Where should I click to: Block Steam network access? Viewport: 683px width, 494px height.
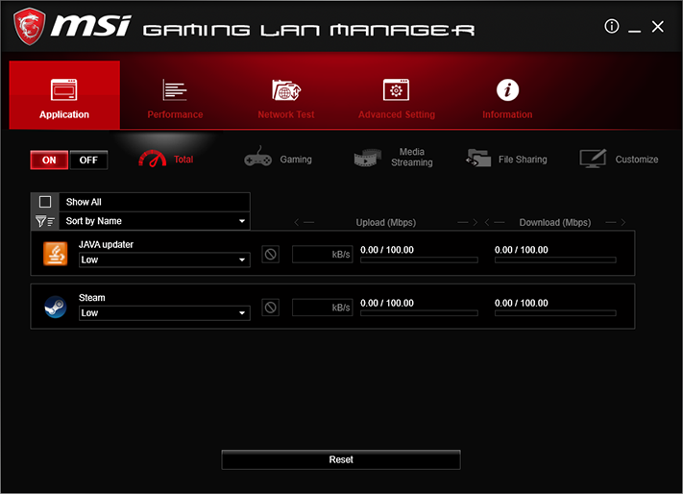coord(271,308)
